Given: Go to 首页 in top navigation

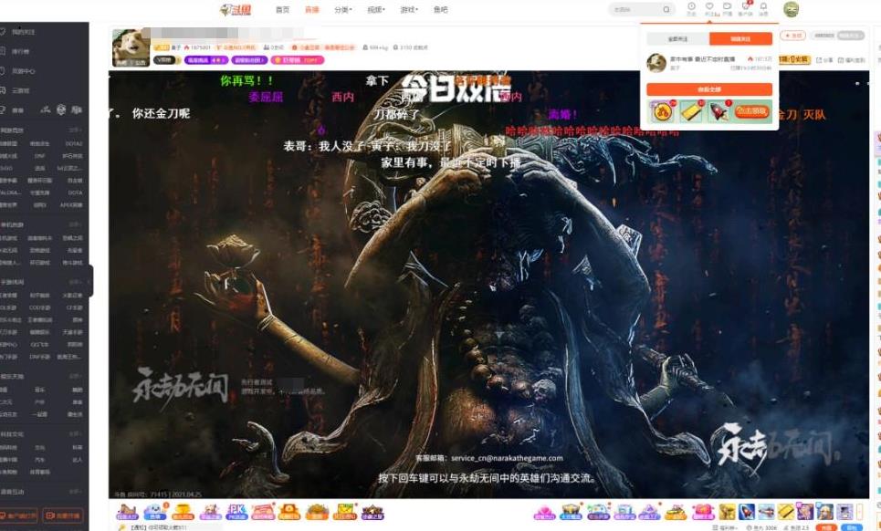Looking at the screenshot, I should click(283, 9).
